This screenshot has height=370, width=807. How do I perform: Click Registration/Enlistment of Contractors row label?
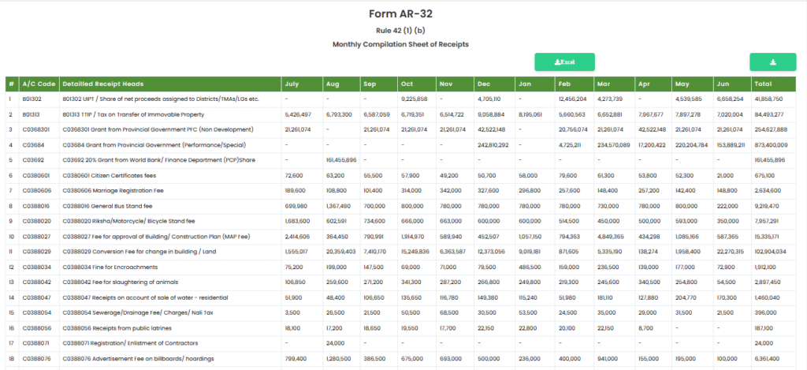(x=130, y=343)
